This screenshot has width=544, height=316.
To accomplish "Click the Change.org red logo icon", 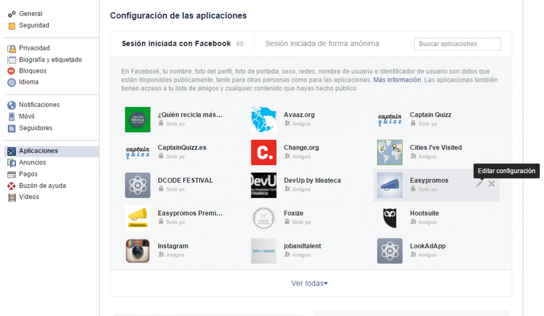I will click(x=263, y=152).
